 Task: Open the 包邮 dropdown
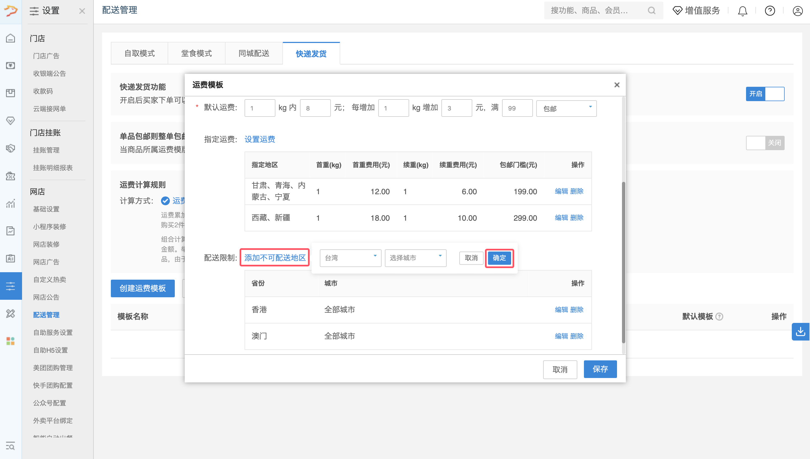(566, 109)
